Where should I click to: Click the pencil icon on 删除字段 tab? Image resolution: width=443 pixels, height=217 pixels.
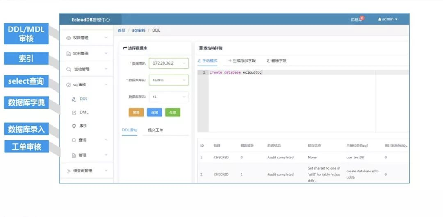click(x=268, y=61)
